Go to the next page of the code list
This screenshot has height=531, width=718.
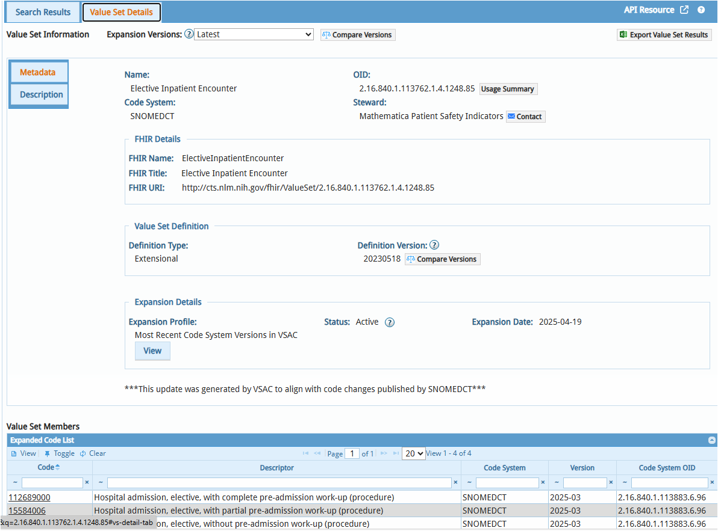pos(384,453)
